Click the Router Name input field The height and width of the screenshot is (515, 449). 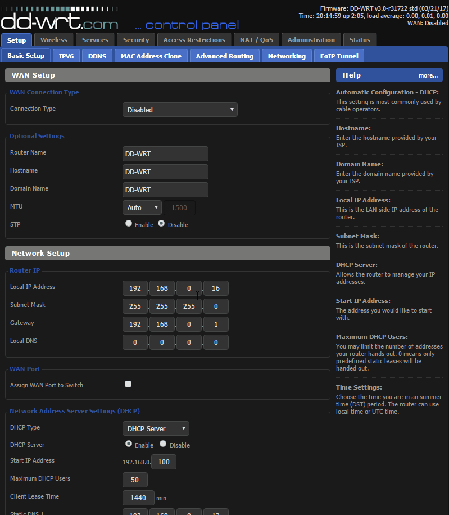coord(165,153)
